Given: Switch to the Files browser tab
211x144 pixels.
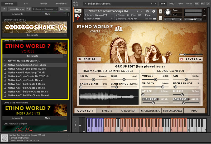Looking at the screenshot, I should (x=26, y=4).
